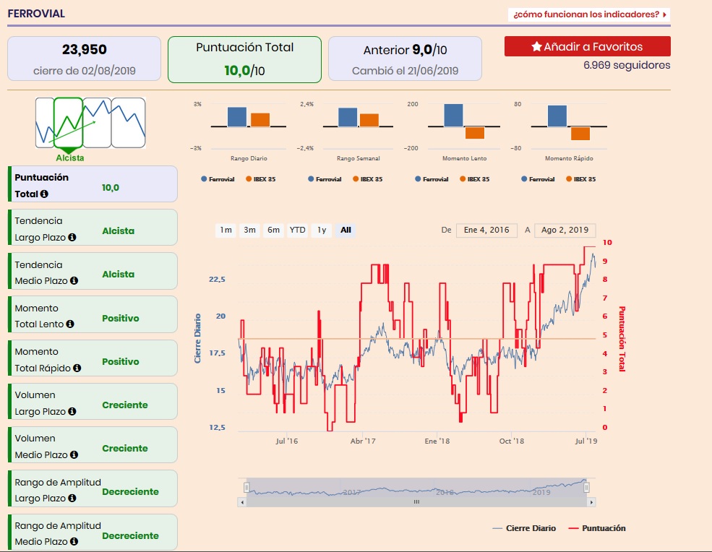Click the Cambió el 21/06/2019 text
This screenshot has height=552, width=712.
405,71
